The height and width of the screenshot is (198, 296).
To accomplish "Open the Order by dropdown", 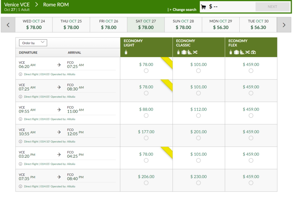I will click(x=33, y=43).
